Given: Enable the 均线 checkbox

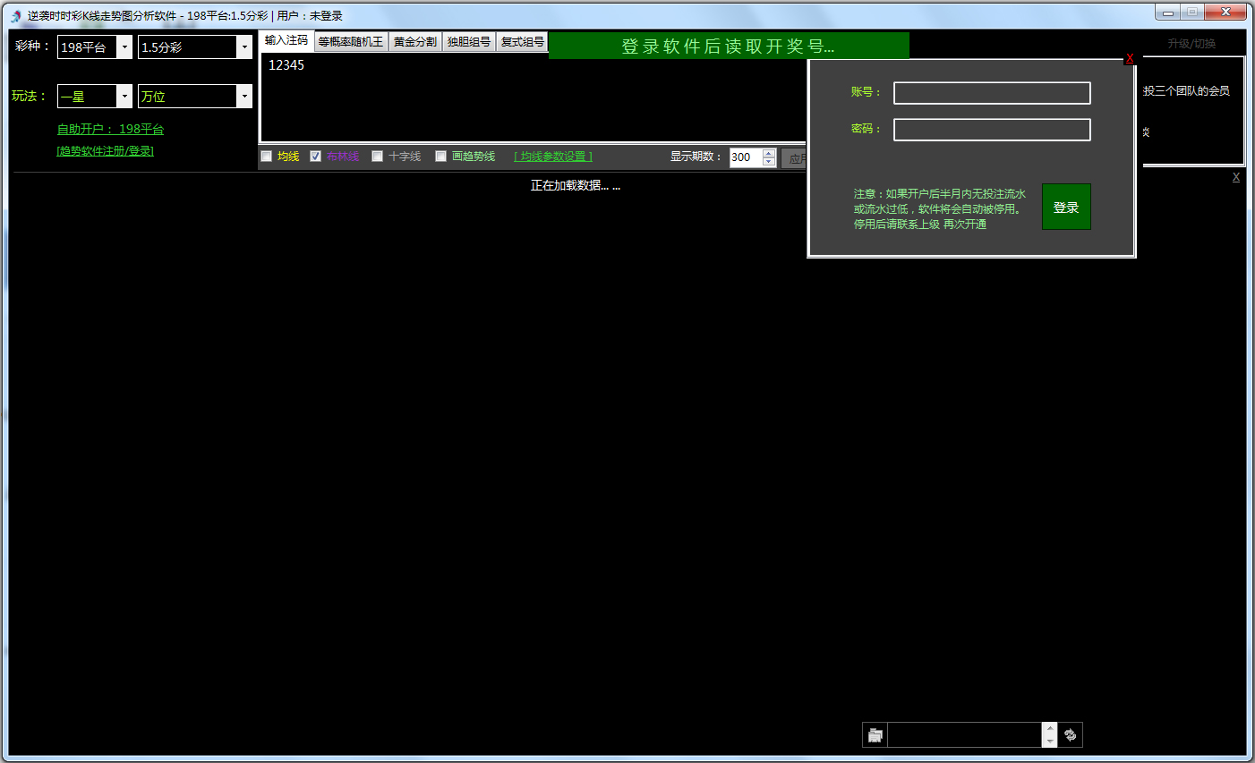Looking at the screenshot, I should (x=266, y=157).
